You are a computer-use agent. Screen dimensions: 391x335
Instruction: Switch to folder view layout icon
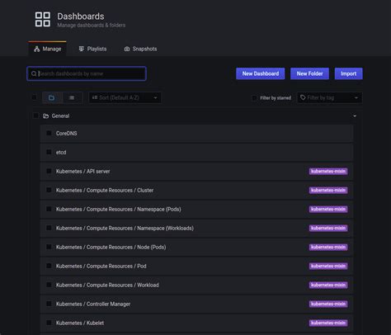tap(52, 97)
